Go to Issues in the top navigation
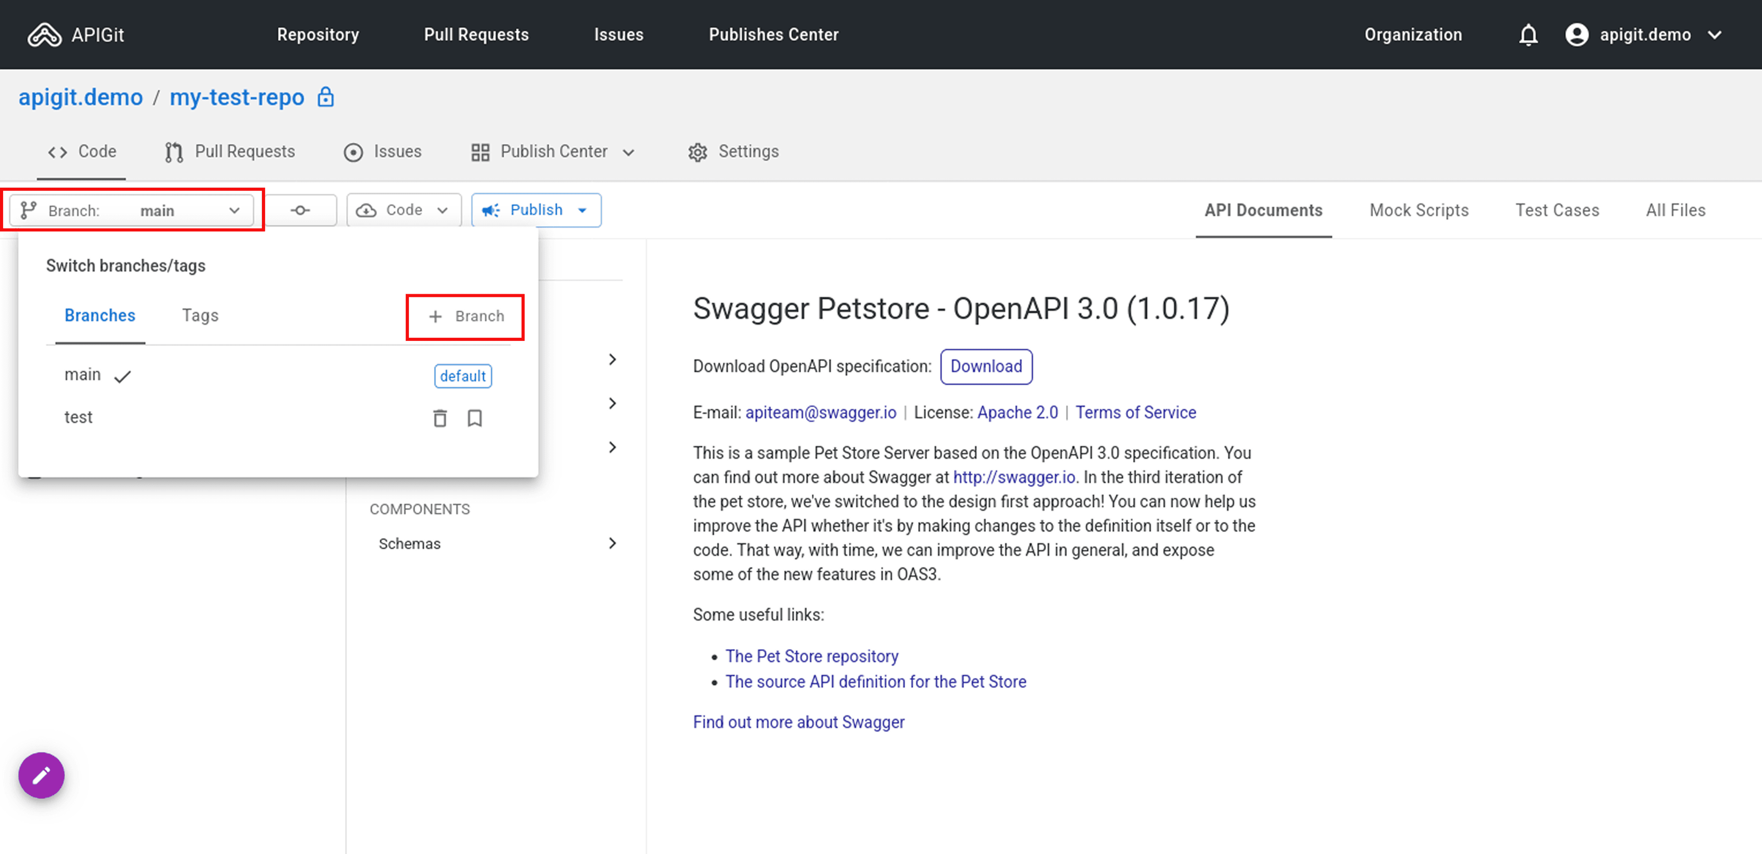 coord(619,35)
